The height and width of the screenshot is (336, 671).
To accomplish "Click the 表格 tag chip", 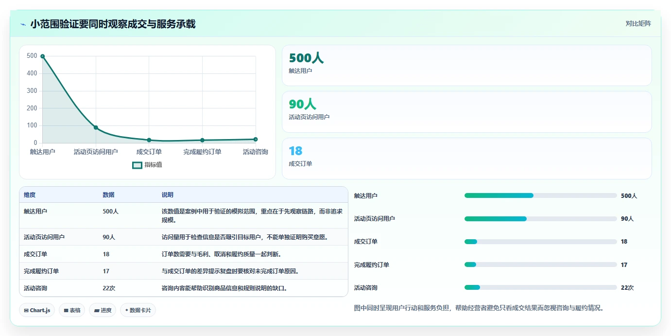I will (72, 310).
